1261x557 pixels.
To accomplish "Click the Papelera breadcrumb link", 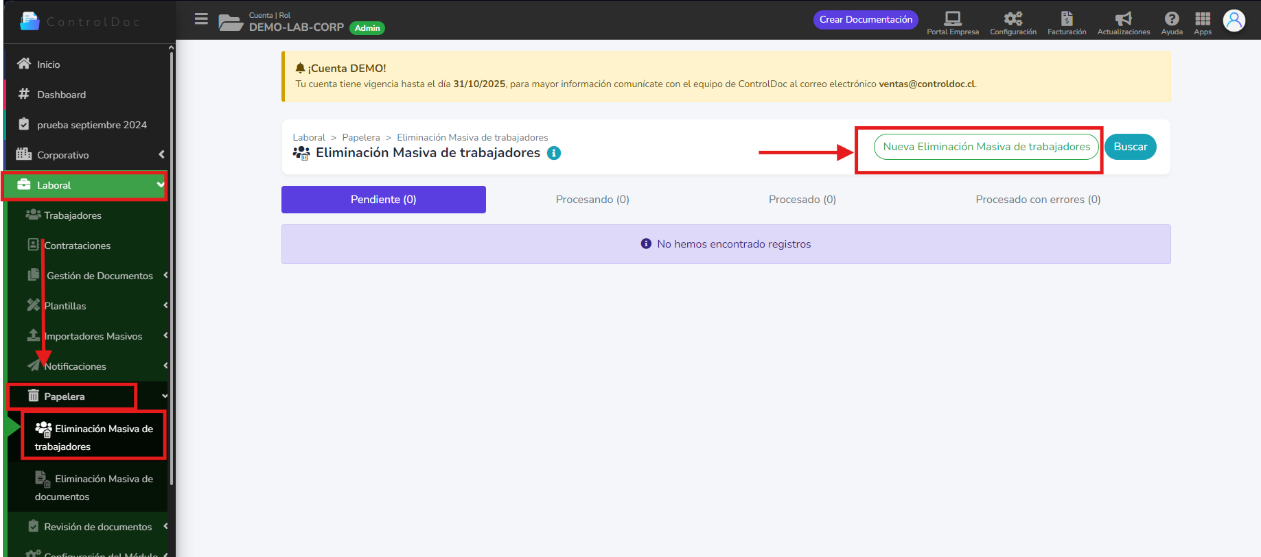I will click(361, 137).
